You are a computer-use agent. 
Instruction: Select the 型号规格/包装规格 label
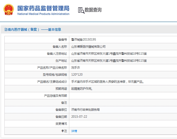point(55,75)
